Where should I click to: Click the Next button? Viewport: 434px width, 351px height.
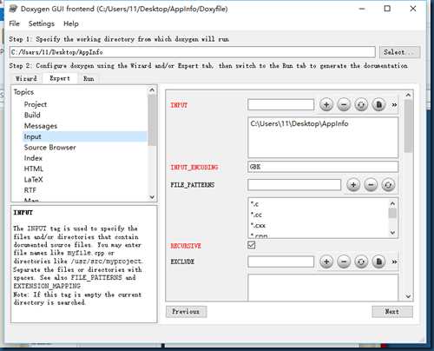click(x=392, y=312)
